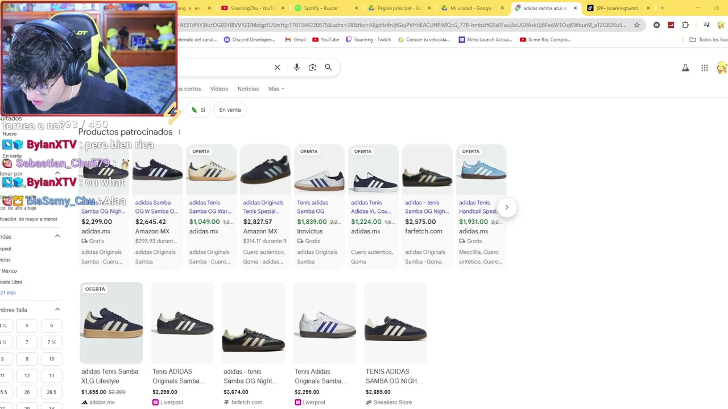This screenshot has width=728, height=409.
Task: Select the cado Libre store filter
Action: pos(11,282)
